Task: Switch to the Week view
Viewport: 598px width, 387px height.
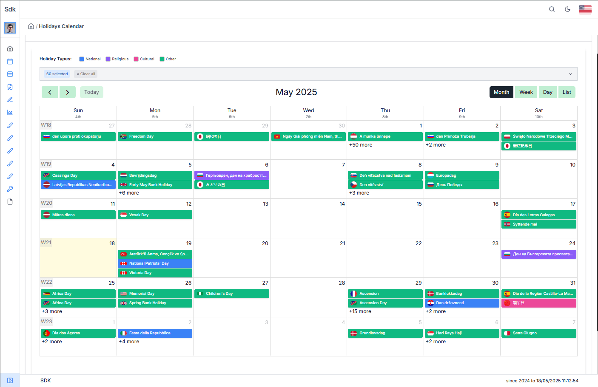Action: [526, 92]
